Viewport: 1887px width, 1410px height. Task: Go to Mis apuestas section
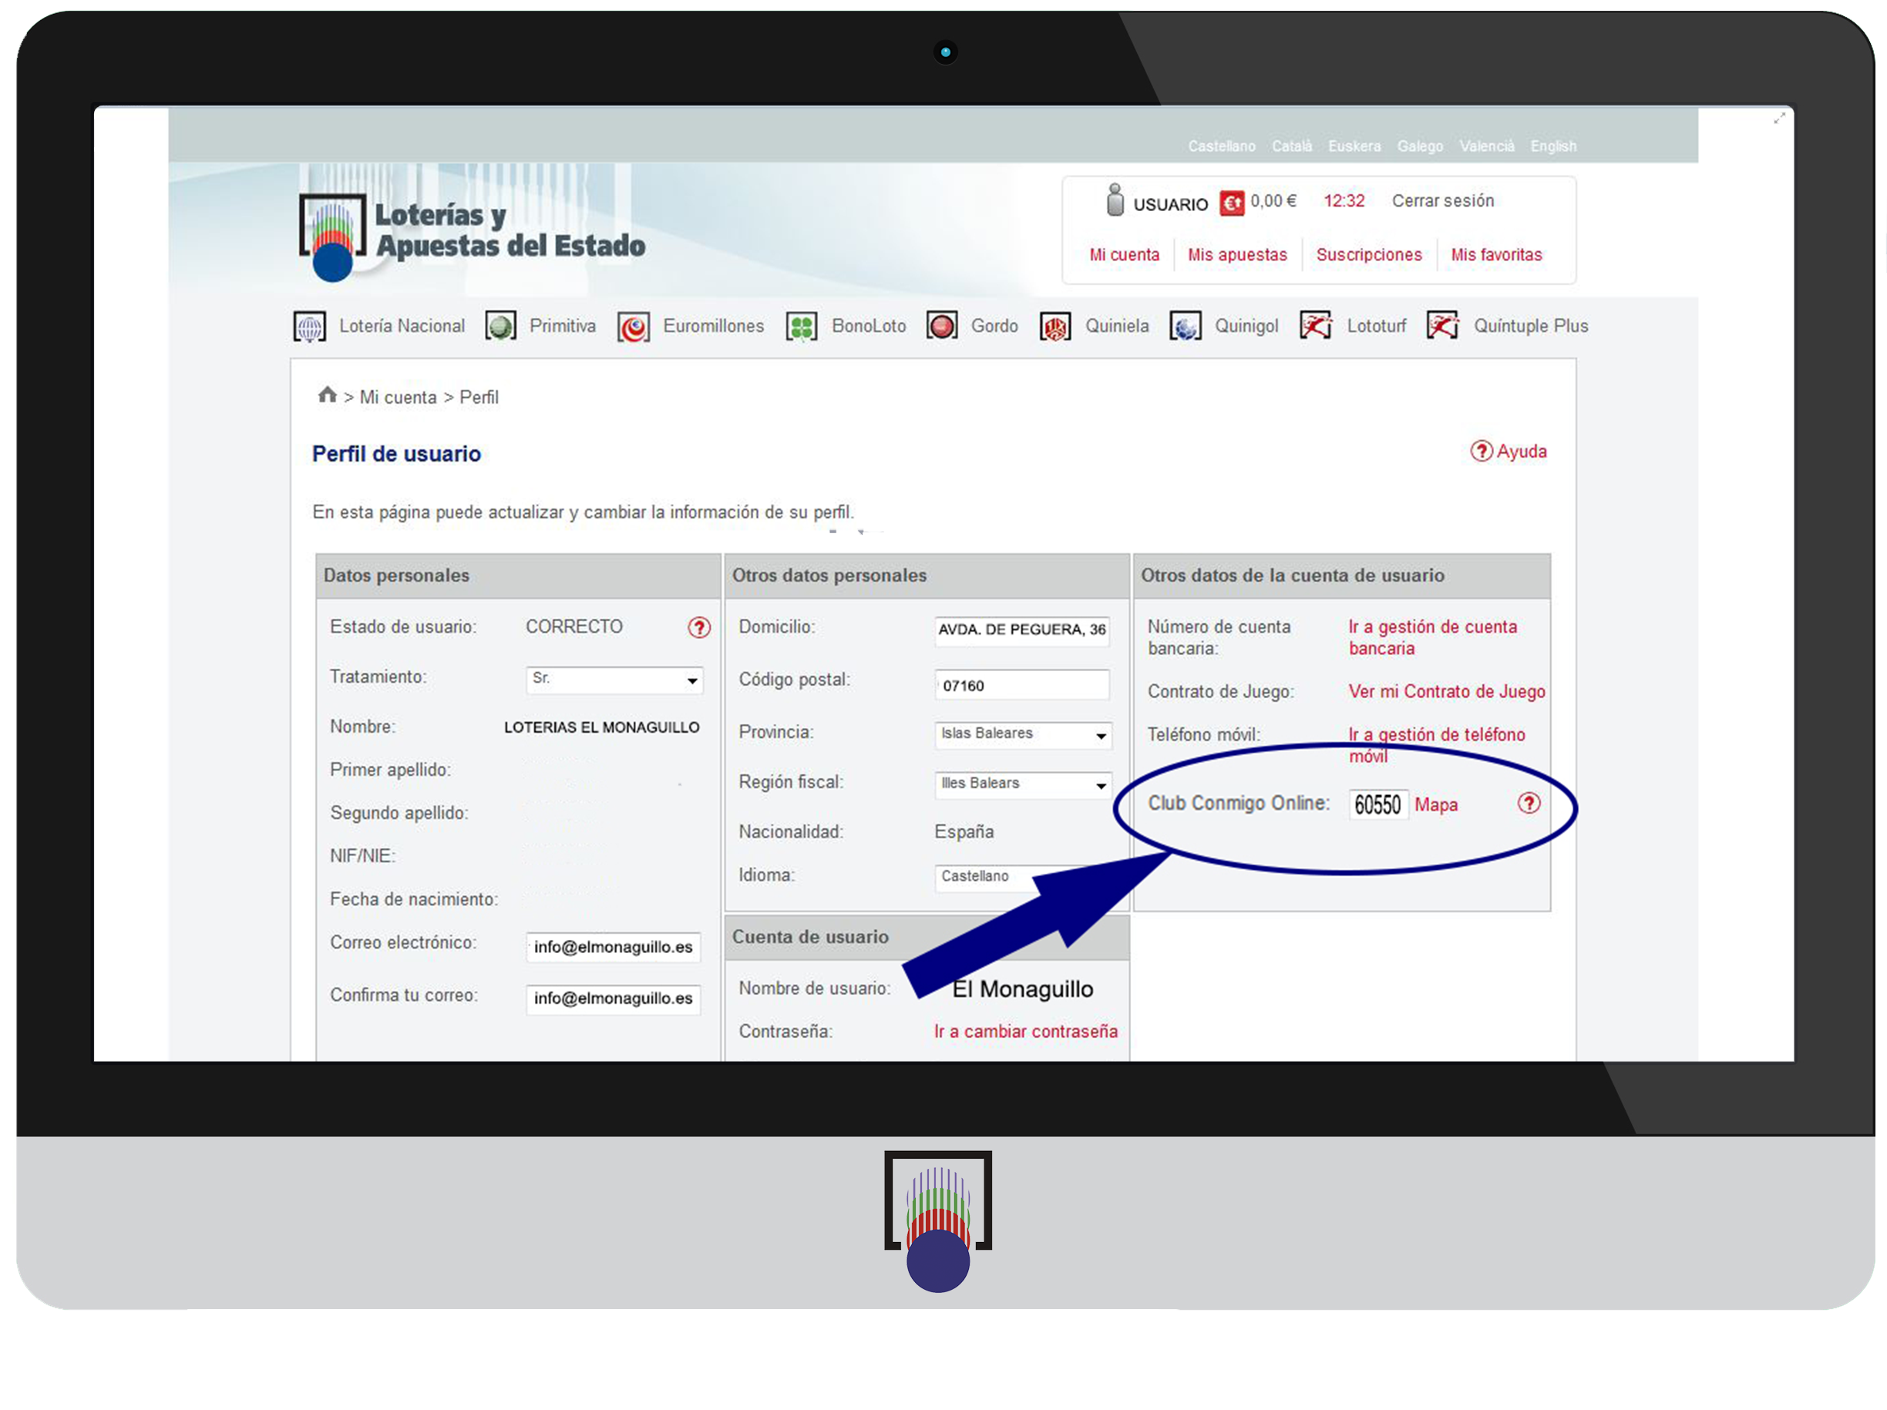pyautogui.click(x=1237, y=255)
